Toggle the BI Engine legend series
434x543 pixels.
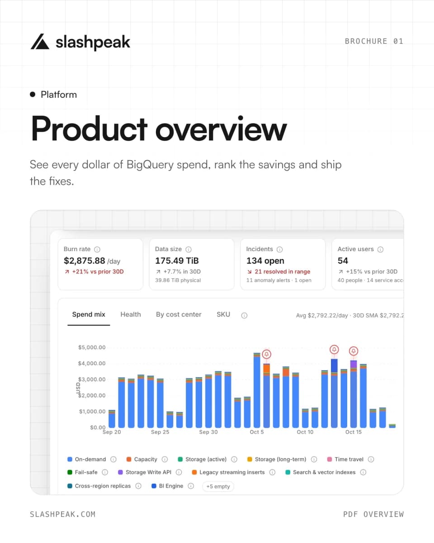(x=168, y=486)
